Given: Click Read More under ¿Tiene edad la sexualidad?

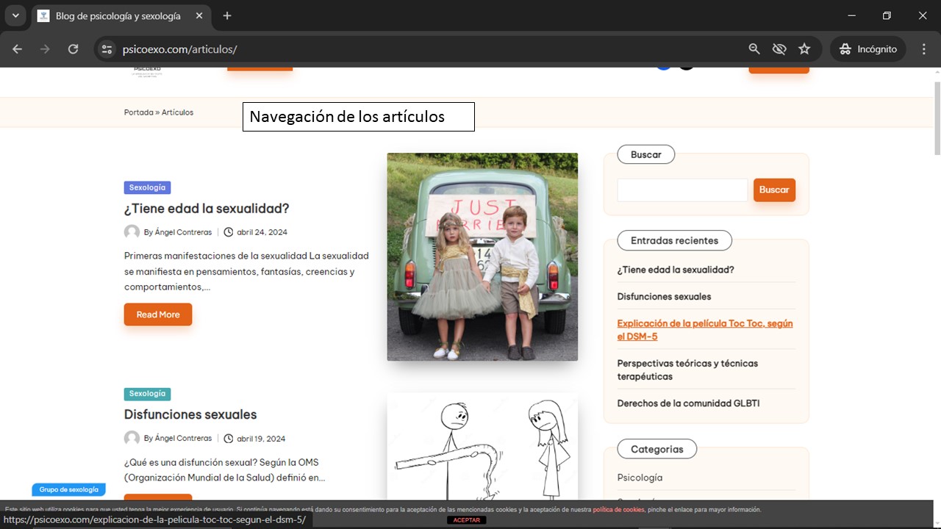Looking at the screenshot, I should point(158,314).
